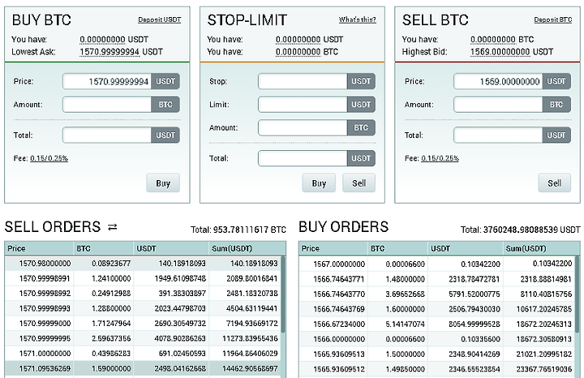Click sum value 23367.76519036 in Buy Orders
584x378 pixels.
[543, 369]
